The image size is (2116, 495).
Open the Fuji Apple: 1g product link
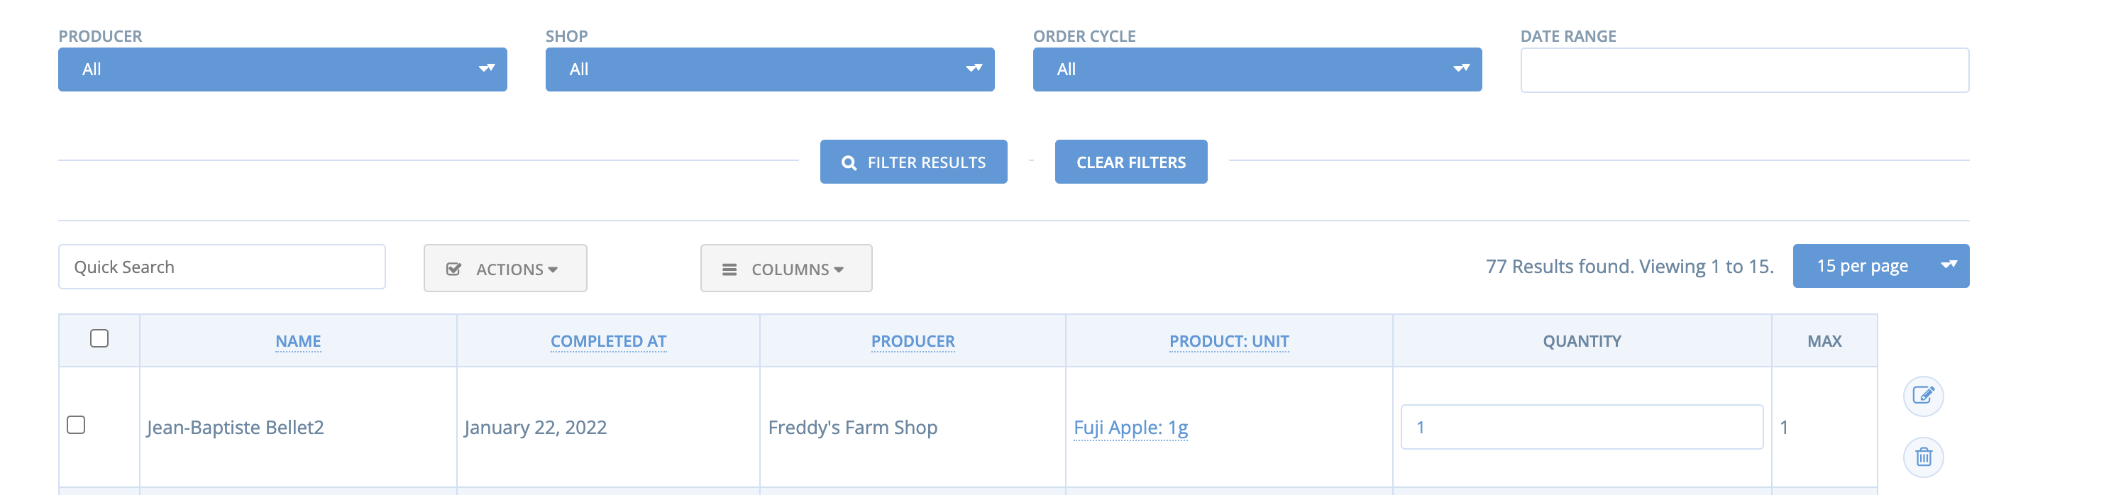[1131, 427]
